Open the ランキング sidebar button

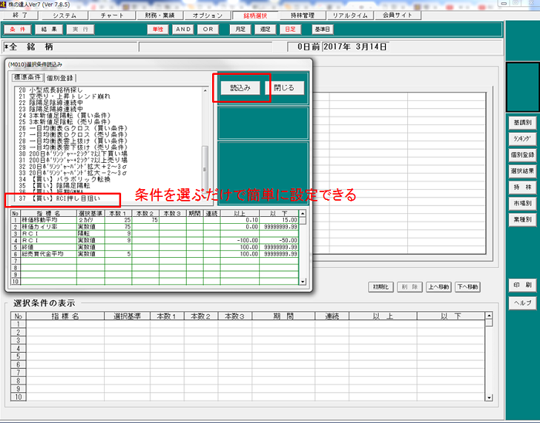[522, 139]
